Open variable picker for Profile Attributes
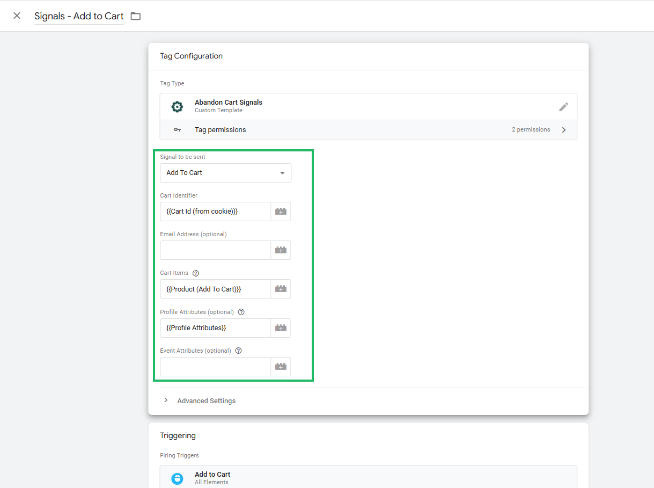 [x=281, y=328]
